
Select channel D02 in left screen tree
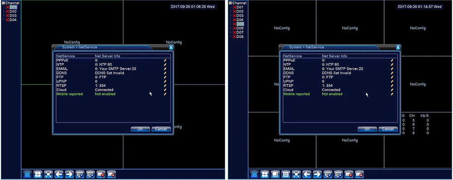13,11
